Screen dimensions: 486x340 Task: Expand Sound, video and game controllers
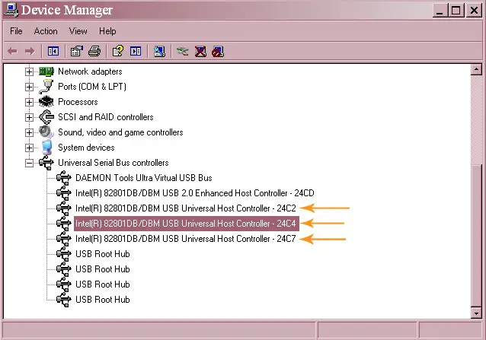click(29, 132)
